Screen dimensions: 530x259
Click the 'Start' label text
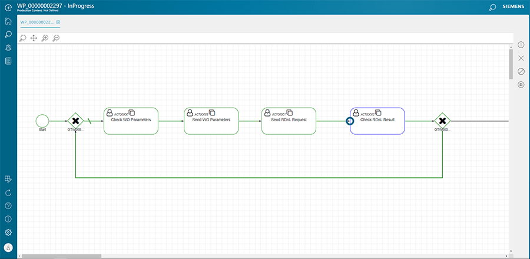(x=42, y=129)
